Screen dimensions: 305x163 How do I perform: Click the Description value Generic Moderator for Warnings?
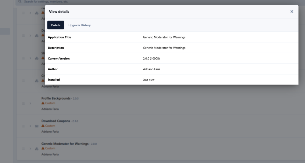[164, 48]
